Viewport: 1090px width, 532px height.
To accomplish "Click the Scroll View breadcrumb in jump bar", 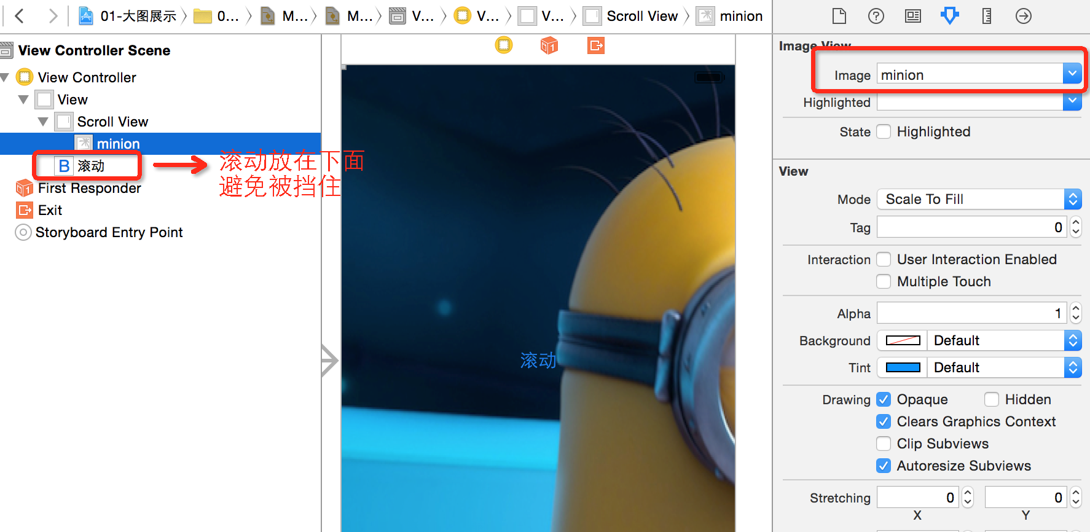I will (630, 16).
